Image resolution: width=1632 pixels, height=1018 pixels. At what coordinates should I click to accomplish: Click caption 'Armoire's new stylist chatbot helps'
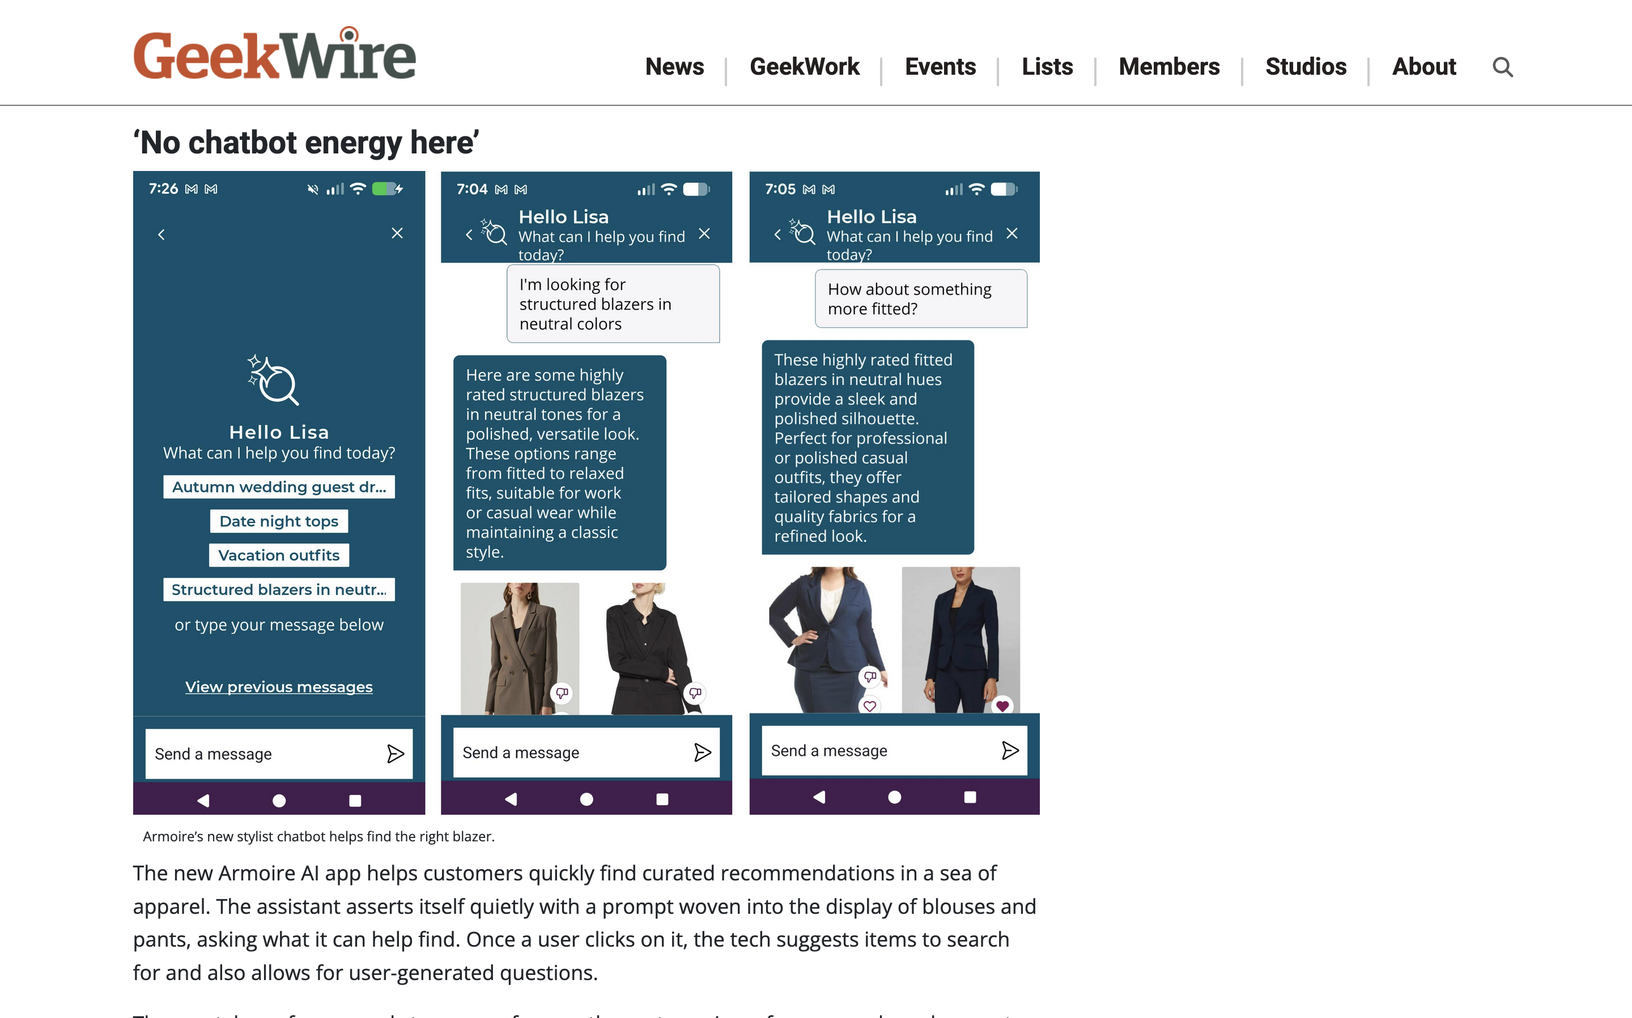(x=318, y=836)
